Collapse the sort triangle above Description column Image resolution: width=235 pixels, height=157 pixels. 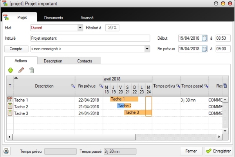point(16,78)
